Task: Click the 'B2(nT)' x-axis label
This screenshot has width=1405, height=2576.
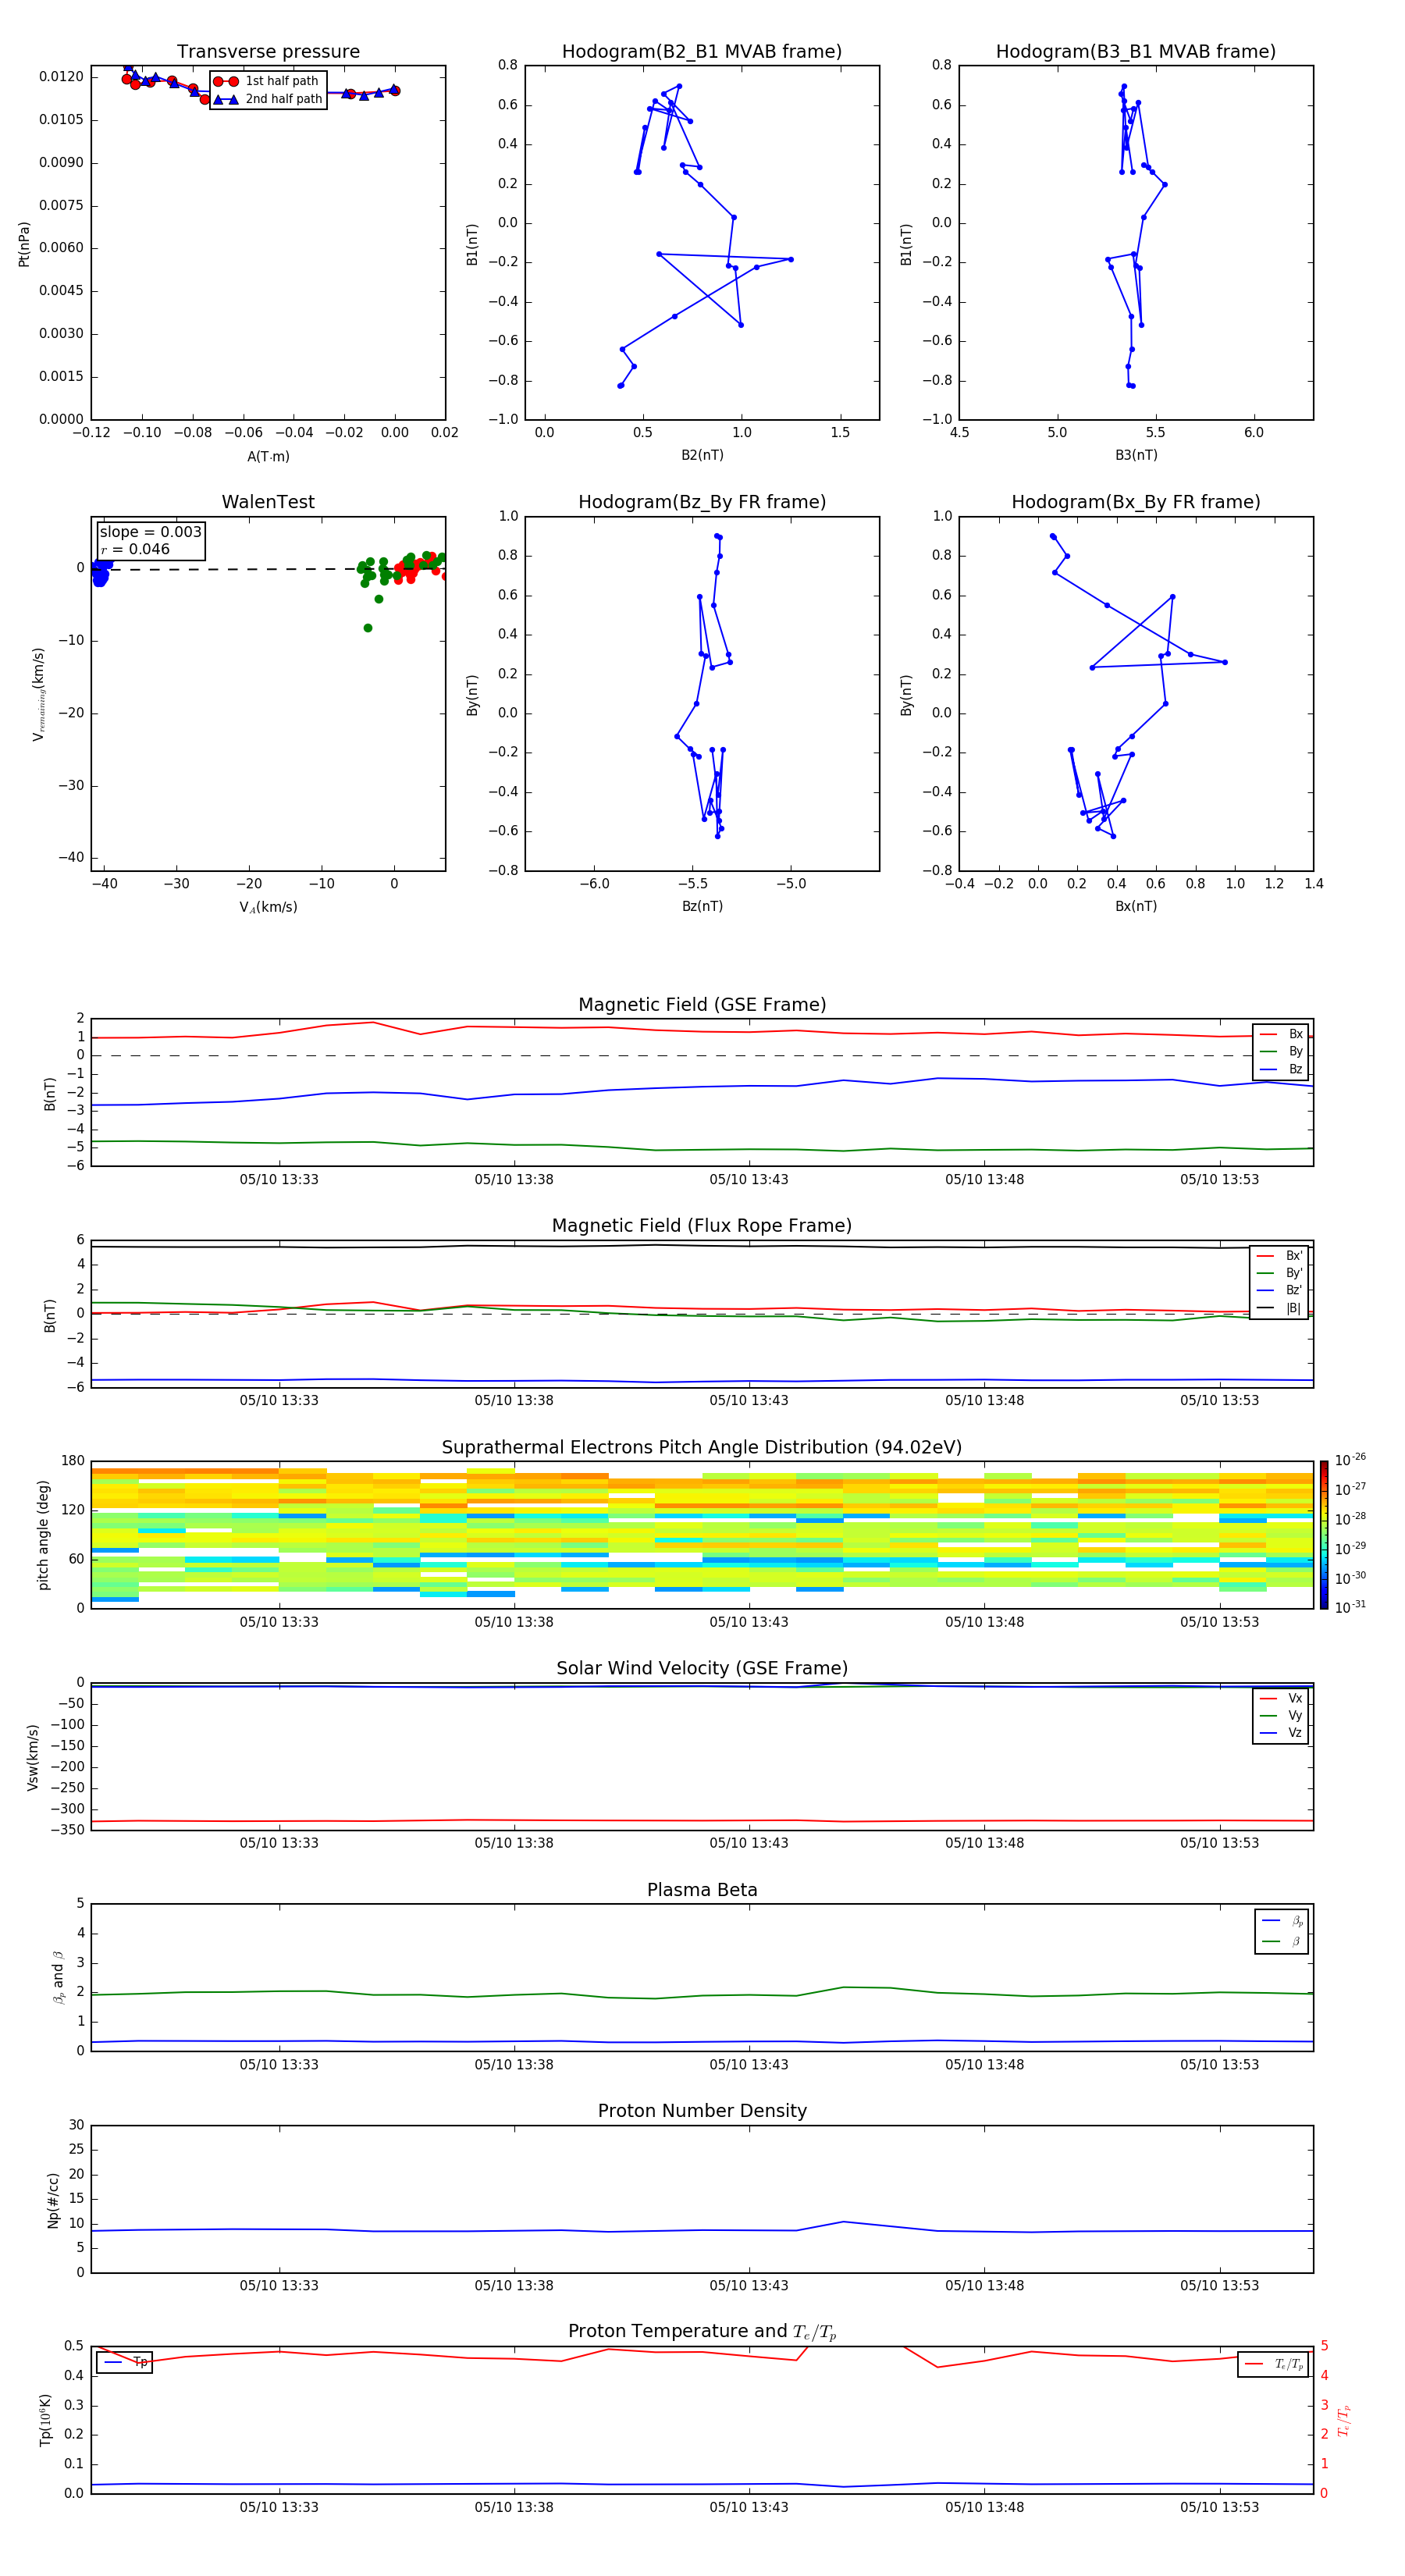Action: tap(702, 455)
